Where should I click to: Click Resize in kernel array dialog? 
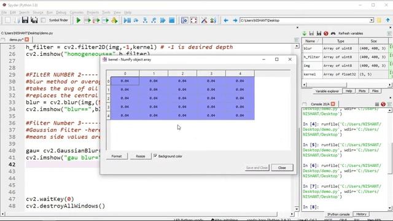click(x=141, y=156)
